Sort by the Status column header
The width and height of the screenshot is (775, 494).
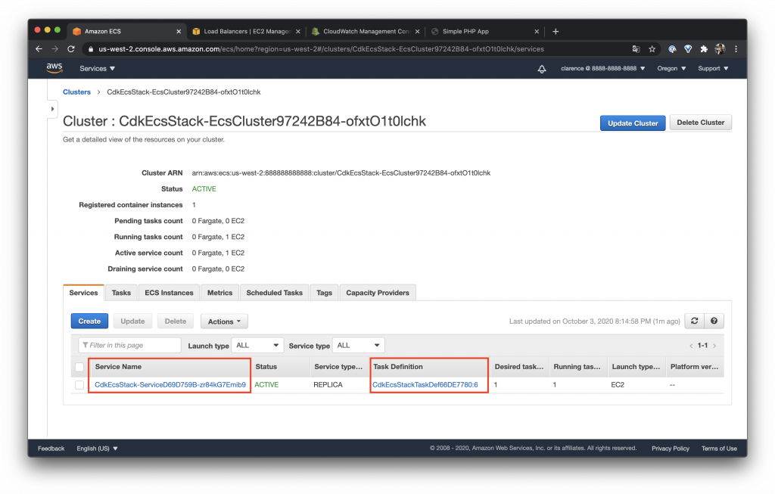(x=266, y=367)
